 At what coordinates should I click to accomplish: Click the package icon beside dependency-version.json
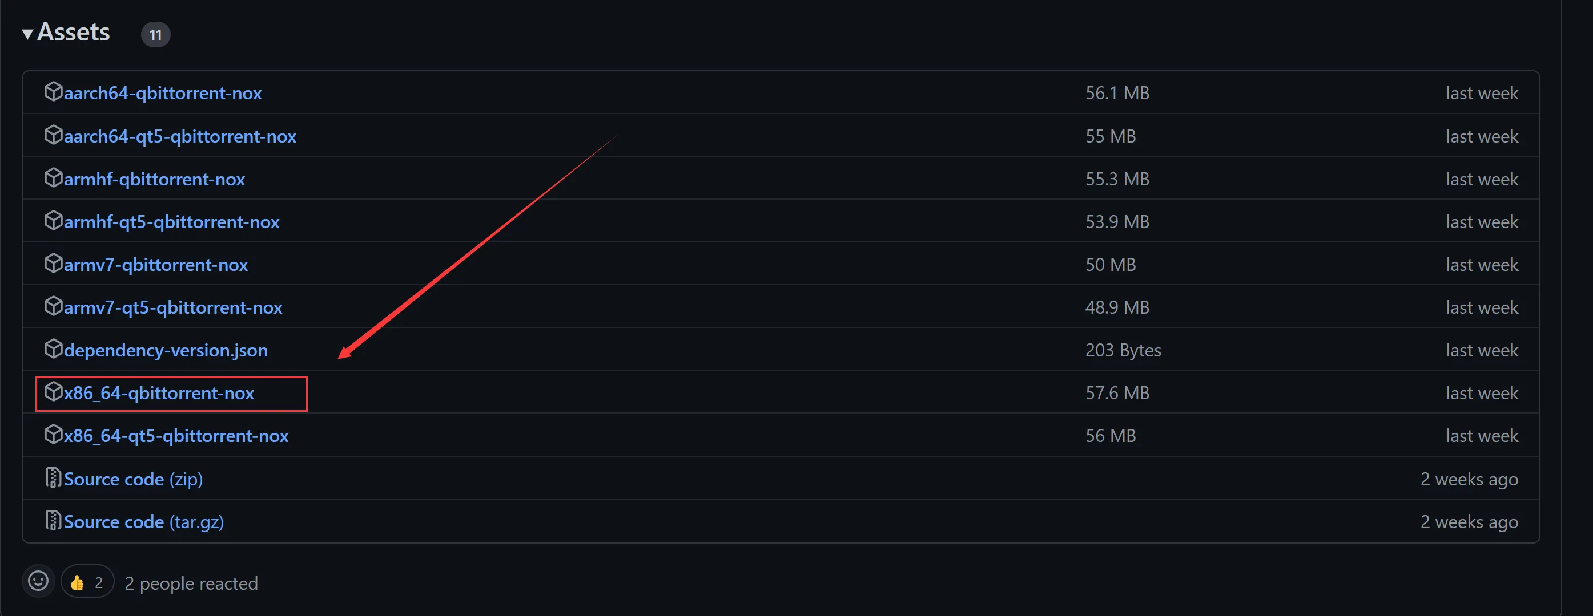54,348
